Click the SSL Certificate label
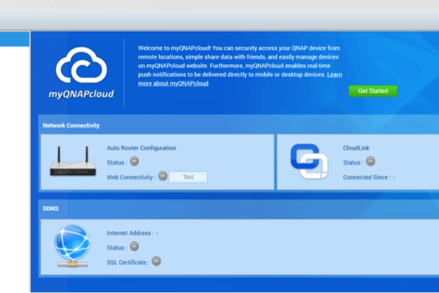 (x=128, y=262)
